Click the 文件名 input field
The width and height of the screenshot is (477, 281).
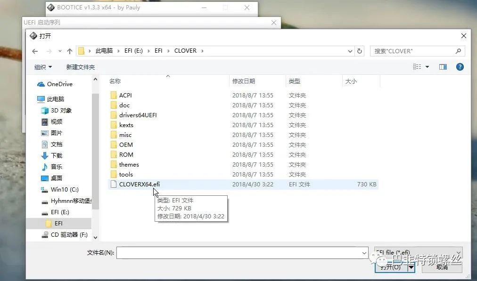point(238,253)
